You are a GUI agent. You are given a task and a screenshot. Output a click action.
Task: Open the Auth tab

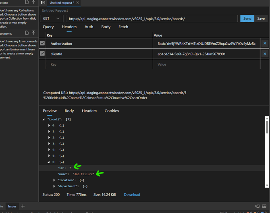pos(89,27)
